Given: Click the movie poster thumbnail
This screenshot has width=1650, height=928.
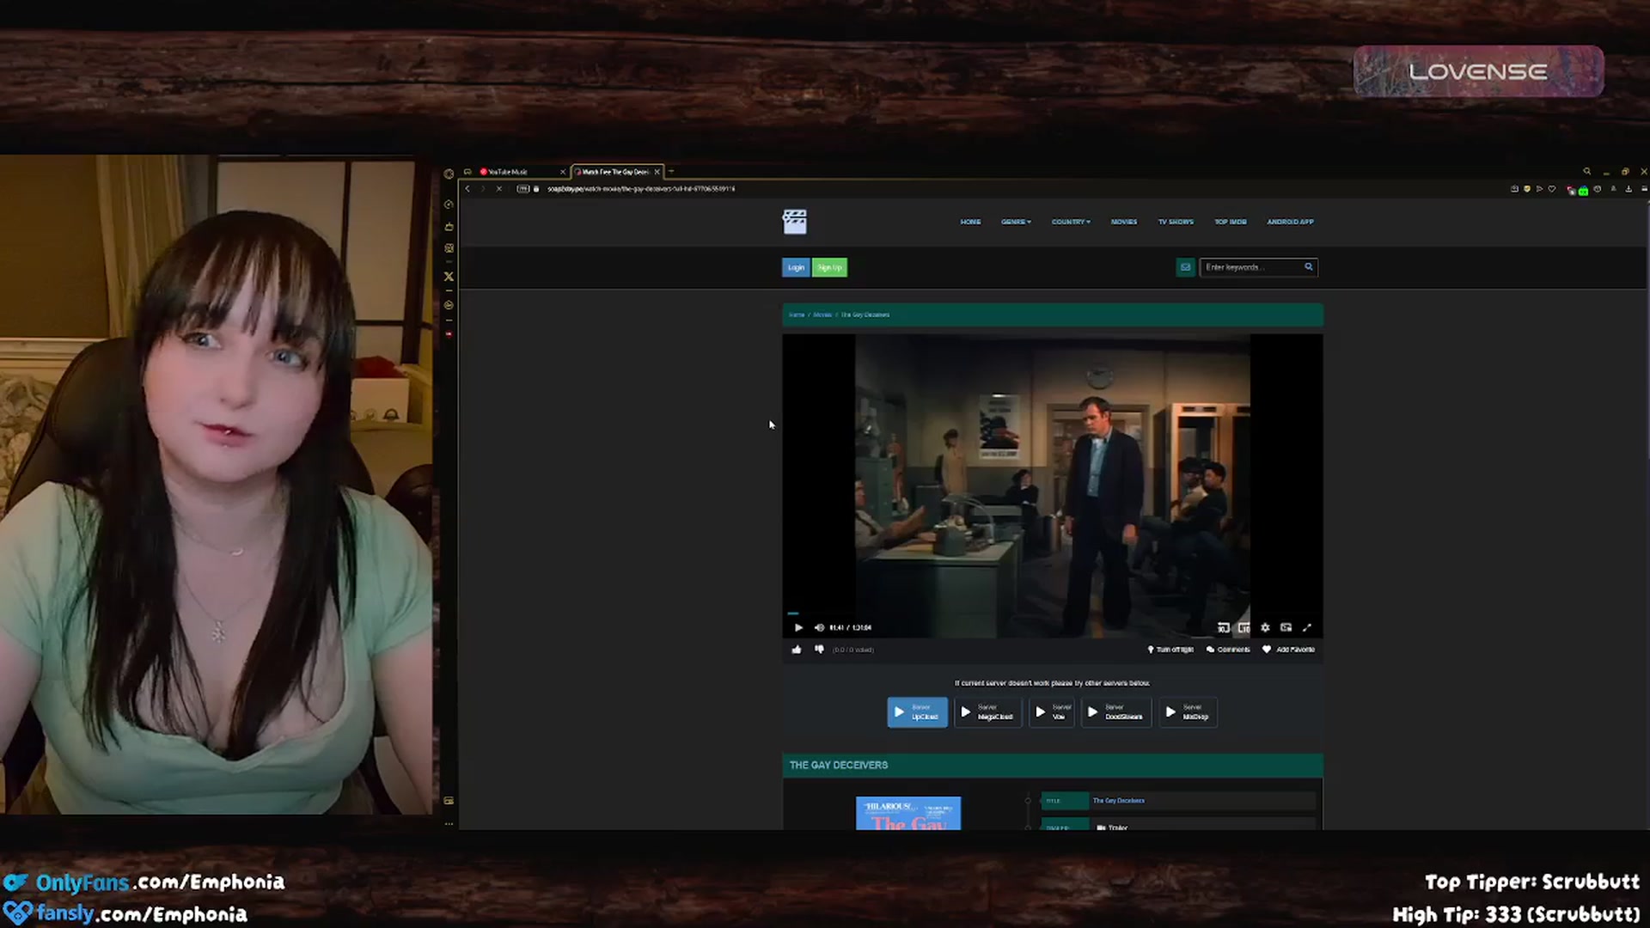Looking at the screenshot, I should coord(908,813).
